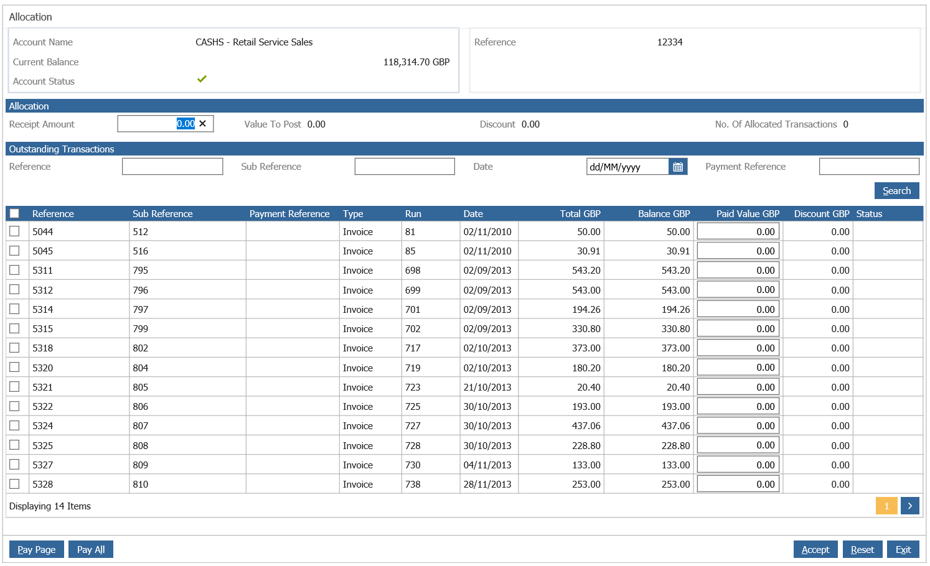Click the Search button

[x=896, y=190]
